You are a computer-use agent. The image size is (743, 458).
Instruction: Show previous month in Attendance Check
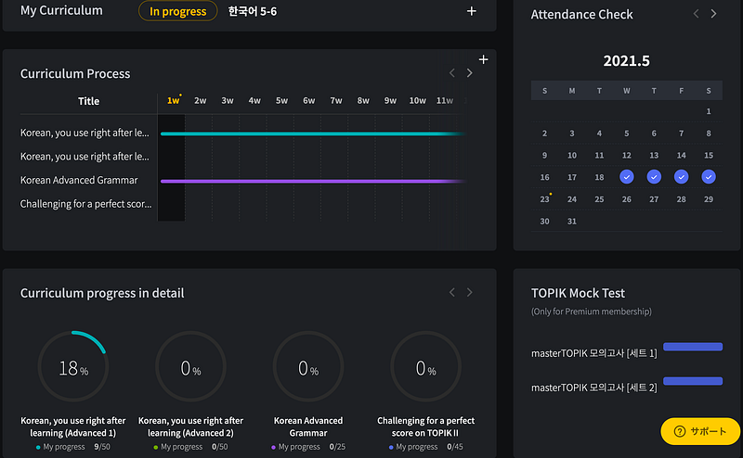[x=696, y=14]
